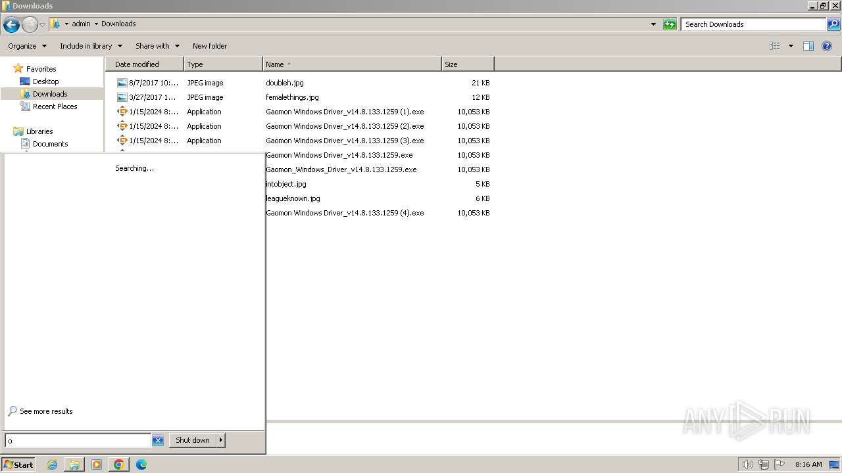Open the Include in library menu
The height and width of the screenshot is (473, 842).
[91, 46]
